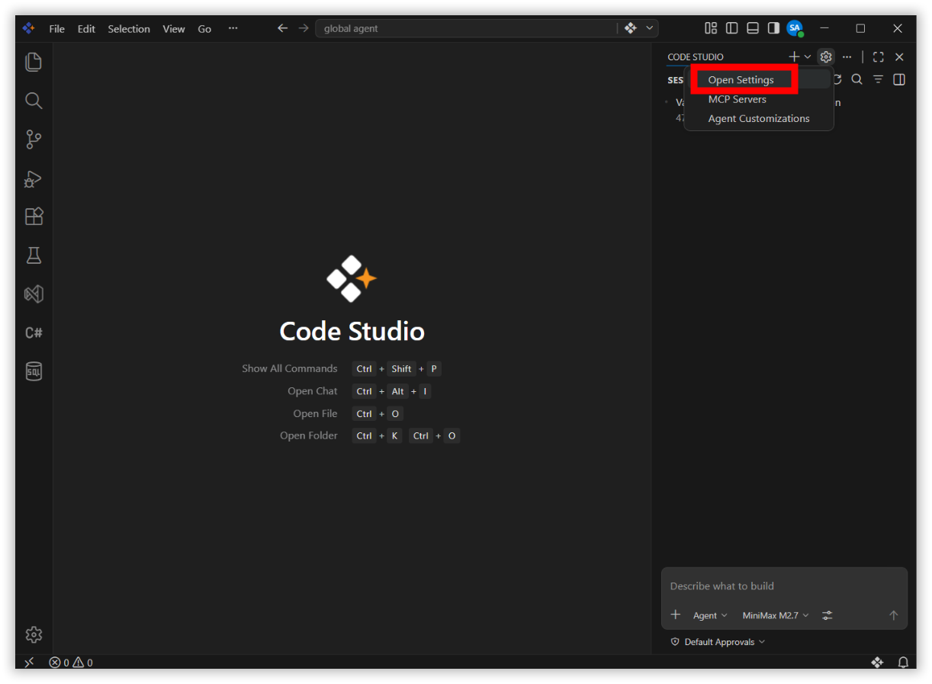Open the Run and Debug view

34,178
